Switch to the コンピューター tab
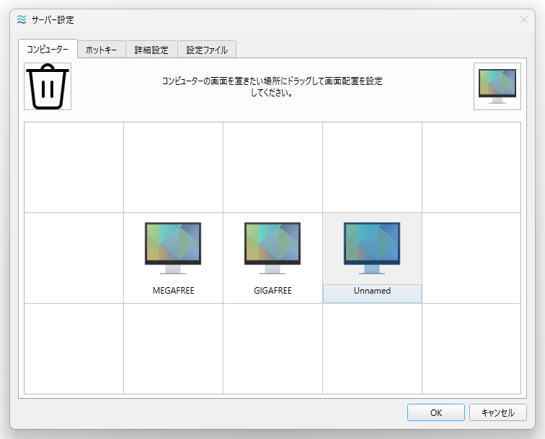 (x=48, y=50)
